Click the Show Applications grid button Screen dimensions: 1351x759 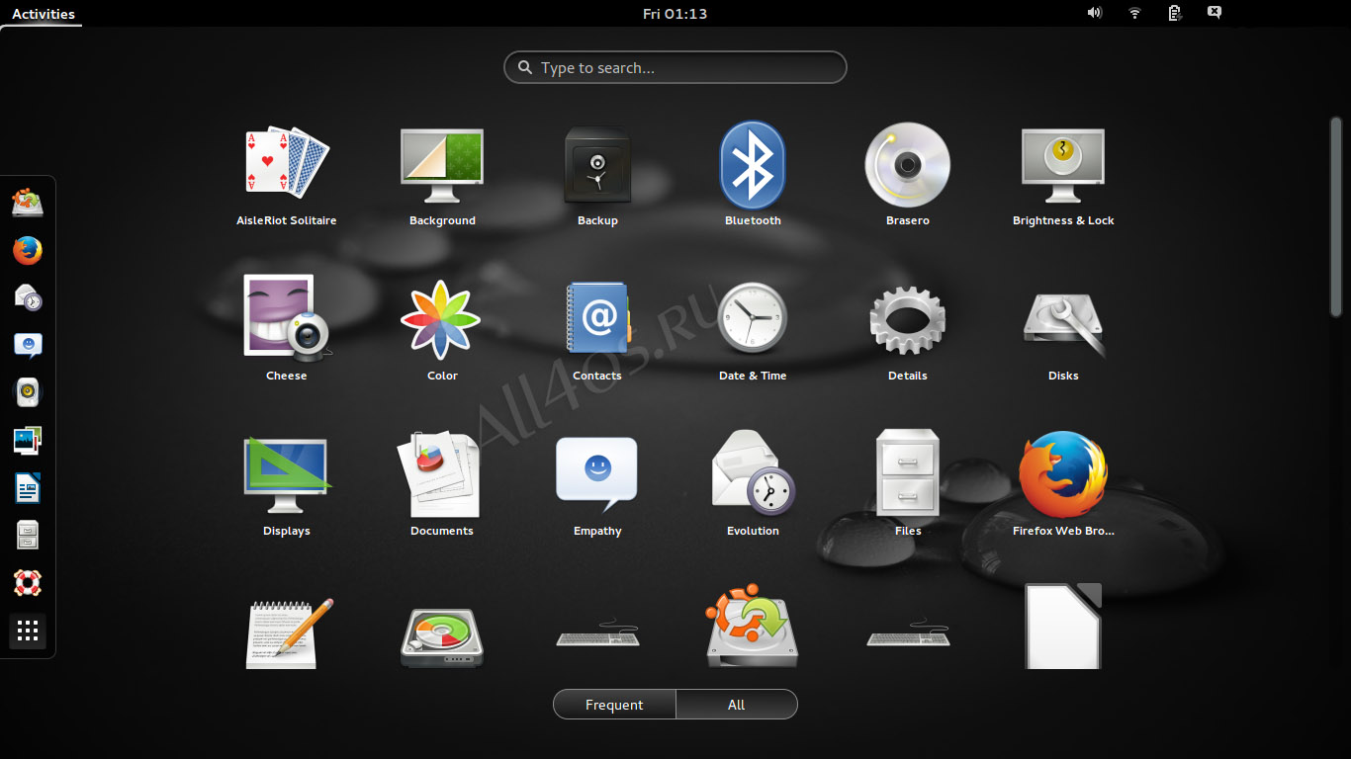pos(28,631)
